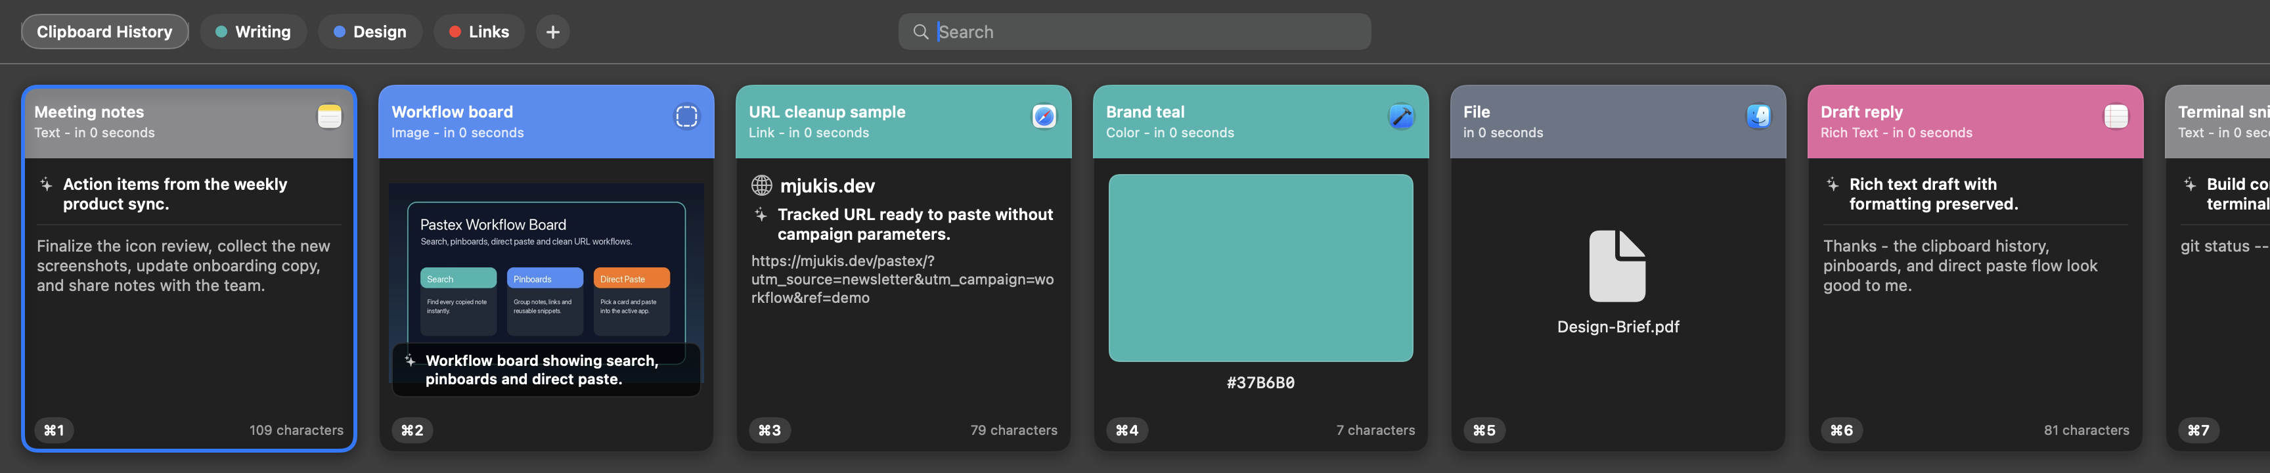Select the ⌘1 shortcut badge
The height and width of the screenshot is (473, 2270).
click(54, 430)
